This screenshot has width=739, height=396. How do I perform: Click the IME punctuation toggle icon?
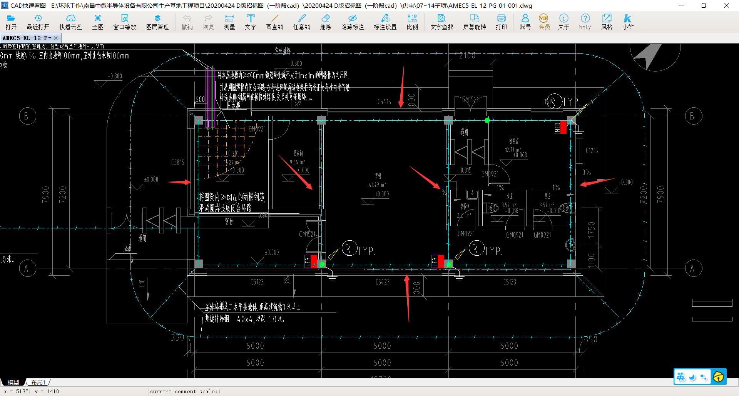click(x=704, y=377)
